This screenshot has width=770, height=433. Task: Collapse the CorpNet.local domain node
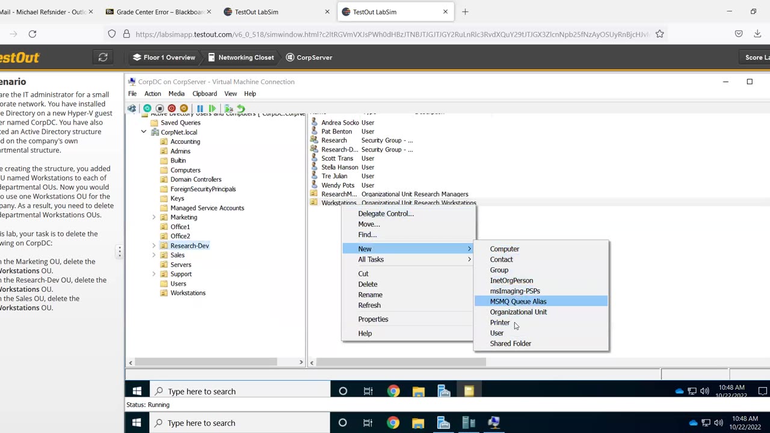pyautogui.click(x=144, y=132)
